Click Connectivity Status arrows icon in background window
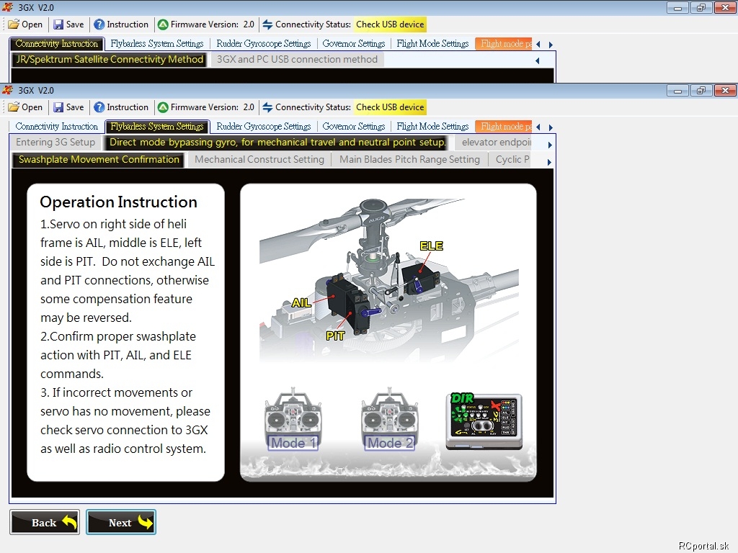 point(267,24)
